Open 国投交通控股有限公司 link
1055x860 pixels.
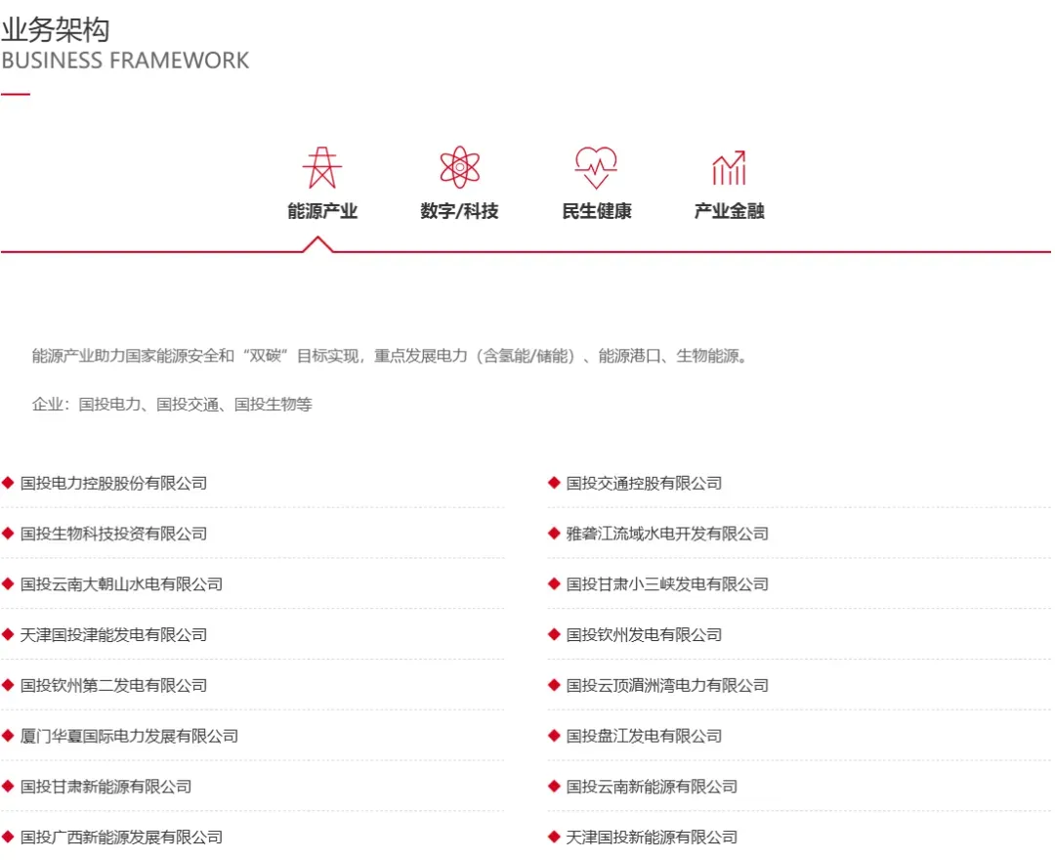[644, 483]
